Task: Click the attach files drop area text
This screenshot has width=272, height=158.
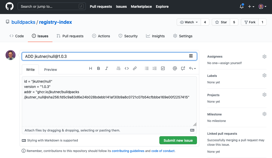Action: [x=72, y=130]
